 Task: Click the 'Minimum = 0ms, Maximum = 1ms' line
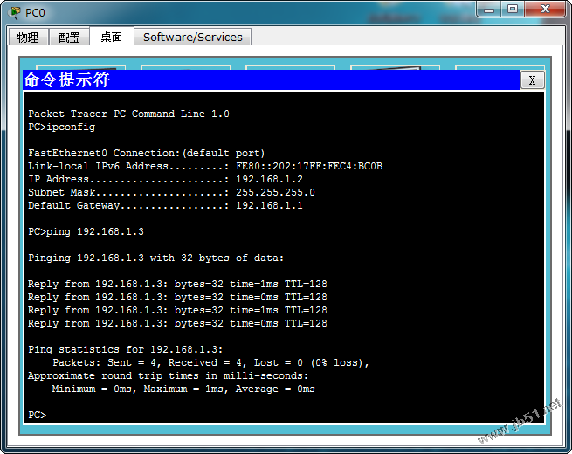pyautogui.click(x=183, y=389)
